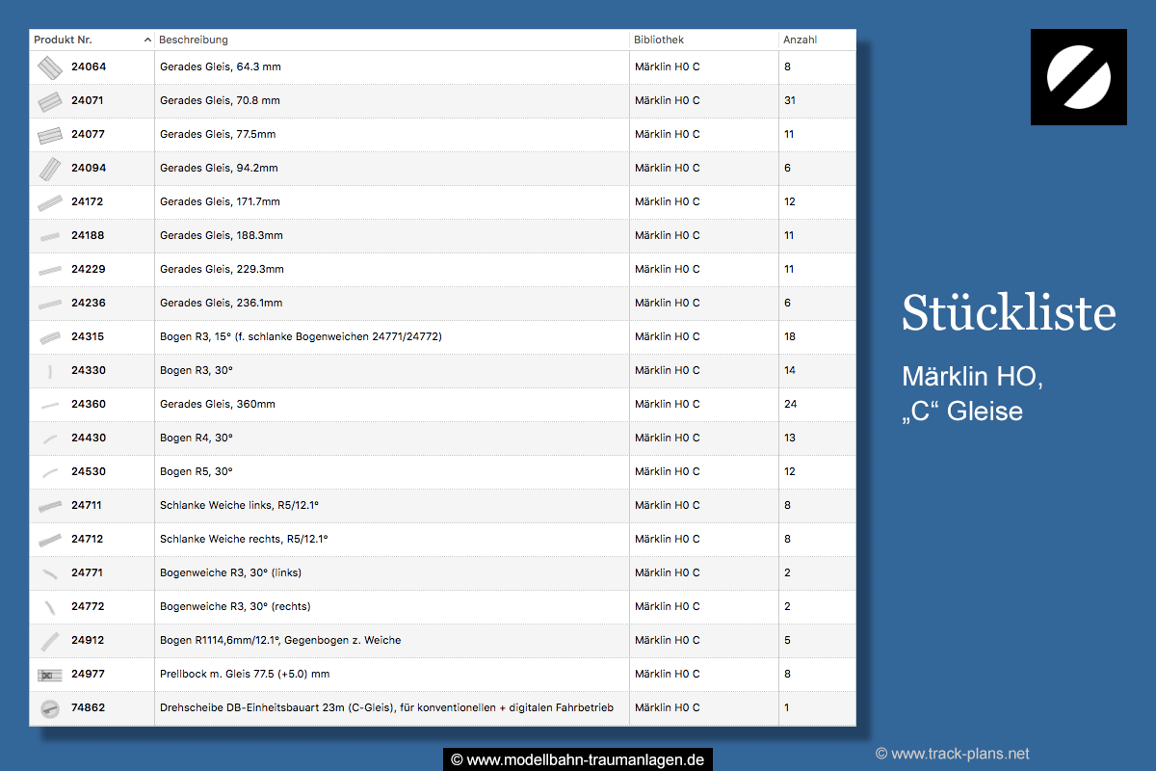Click the turnout icon for product 24711
The height and width of the screenshot is (771, 1156).
coord(49,506)
